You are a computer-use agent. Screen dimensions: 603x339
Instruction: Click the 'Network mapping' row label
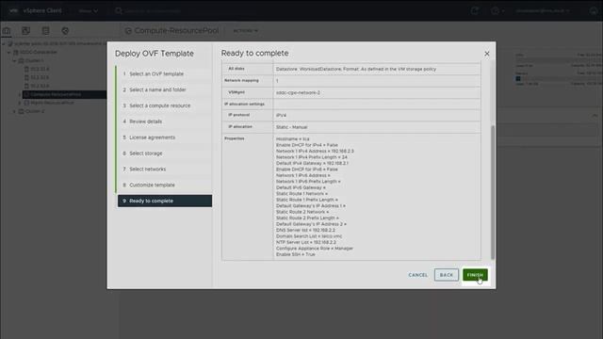(241, 81)
